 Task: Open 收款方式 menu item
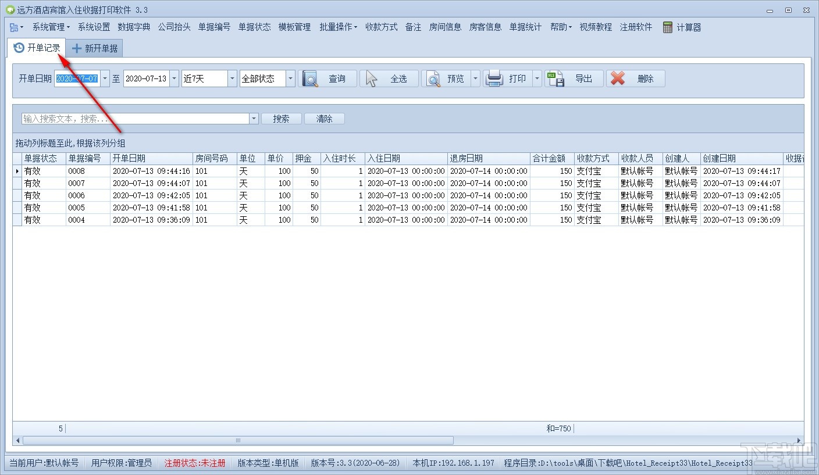tap(382, 27)
